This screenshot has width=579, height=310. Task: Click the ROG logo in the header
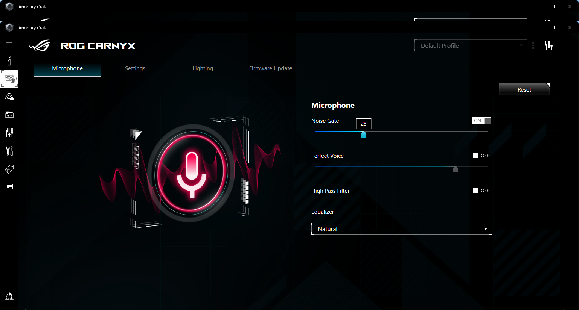(40, 46)
